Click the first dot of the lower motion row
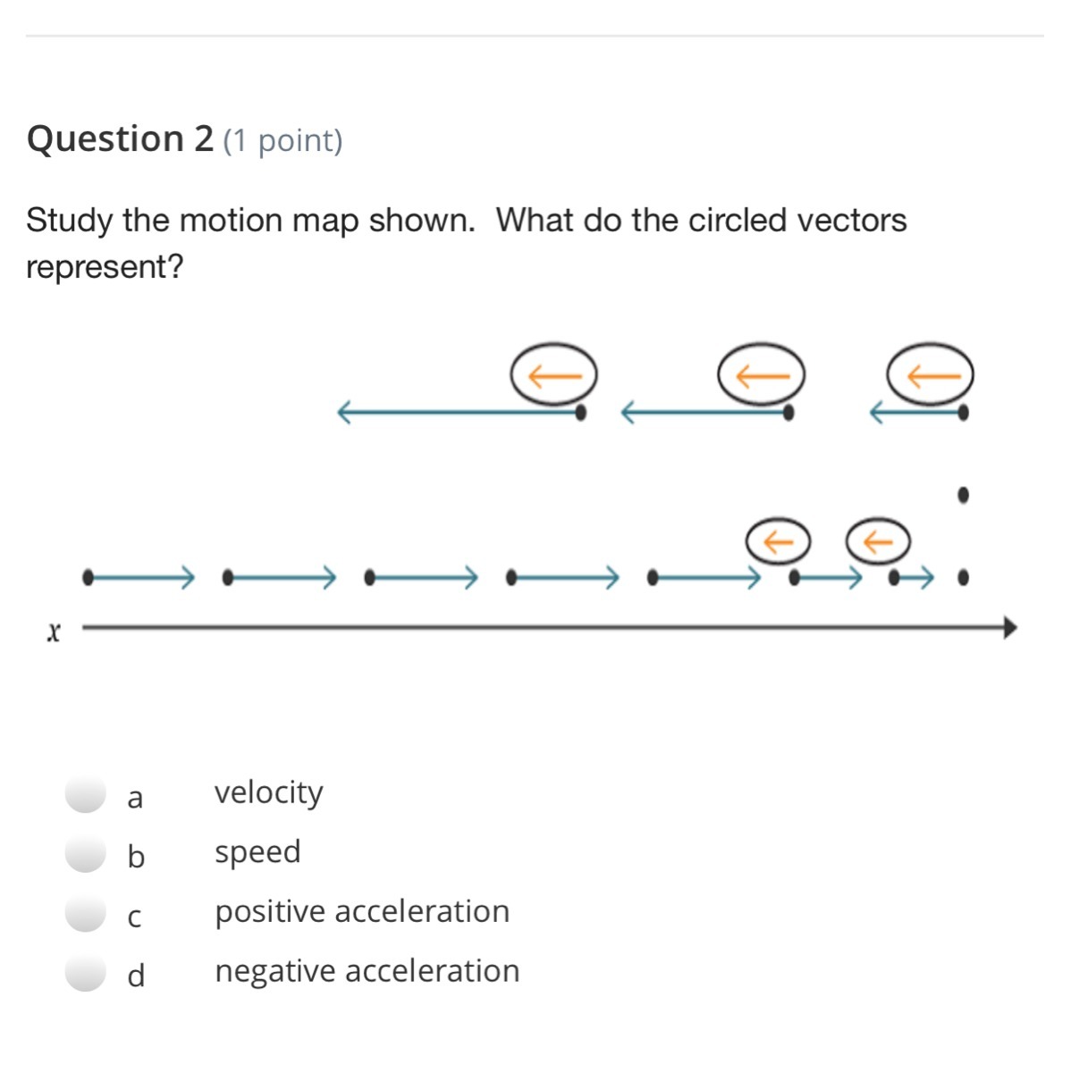1071x1072 pixels. [x=88, y=578]
